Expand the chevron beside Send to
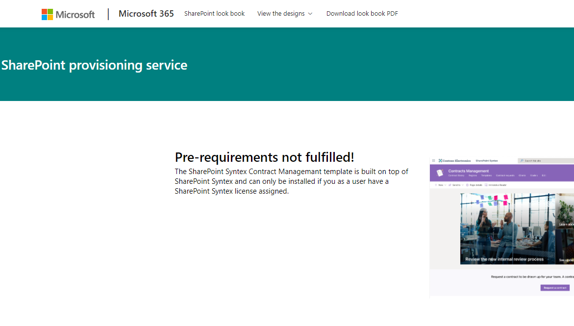Image resolution: width=574 pixels, height=326 pixels. pos(462,184)
